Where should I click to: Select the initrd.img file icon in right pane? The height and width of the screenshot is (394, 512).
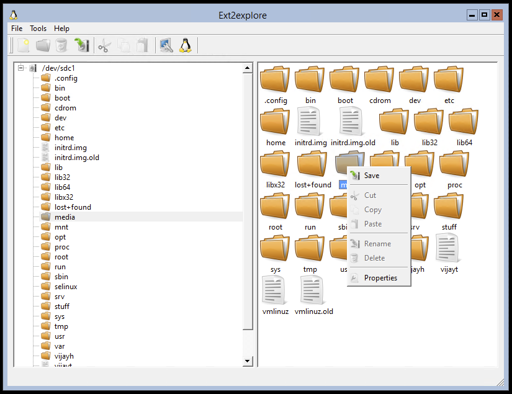(310, 121)
